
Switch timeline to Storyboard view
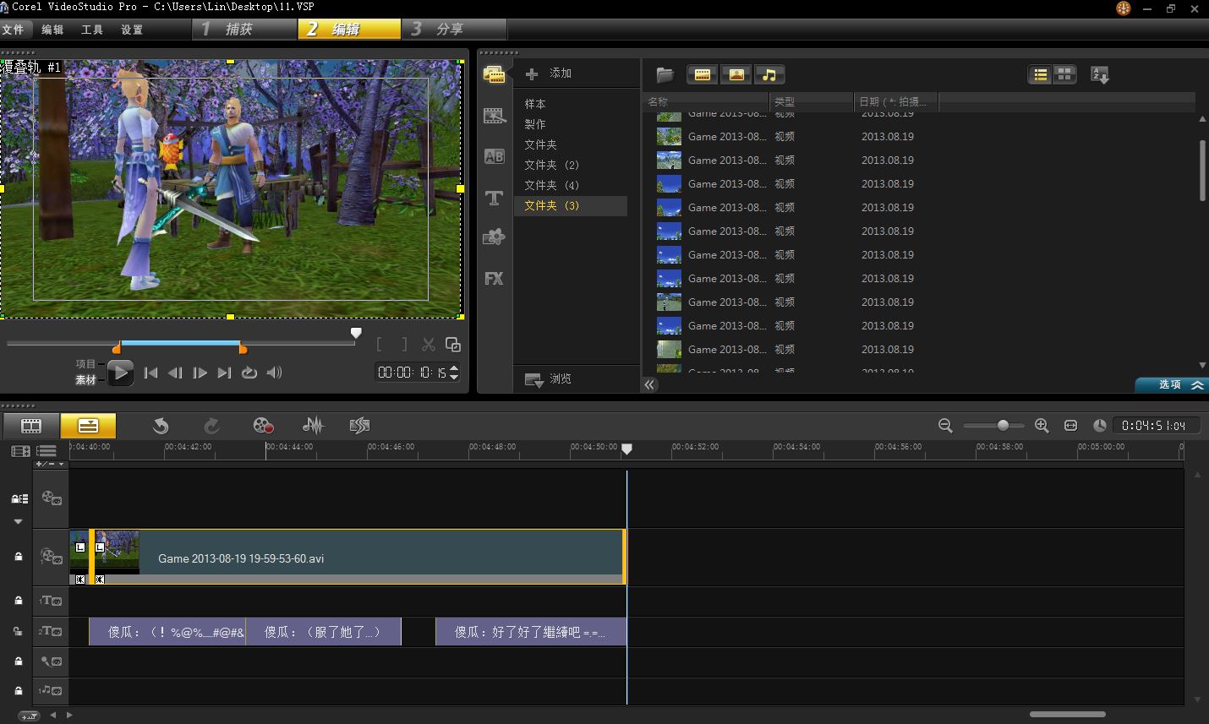click(31, 426)
